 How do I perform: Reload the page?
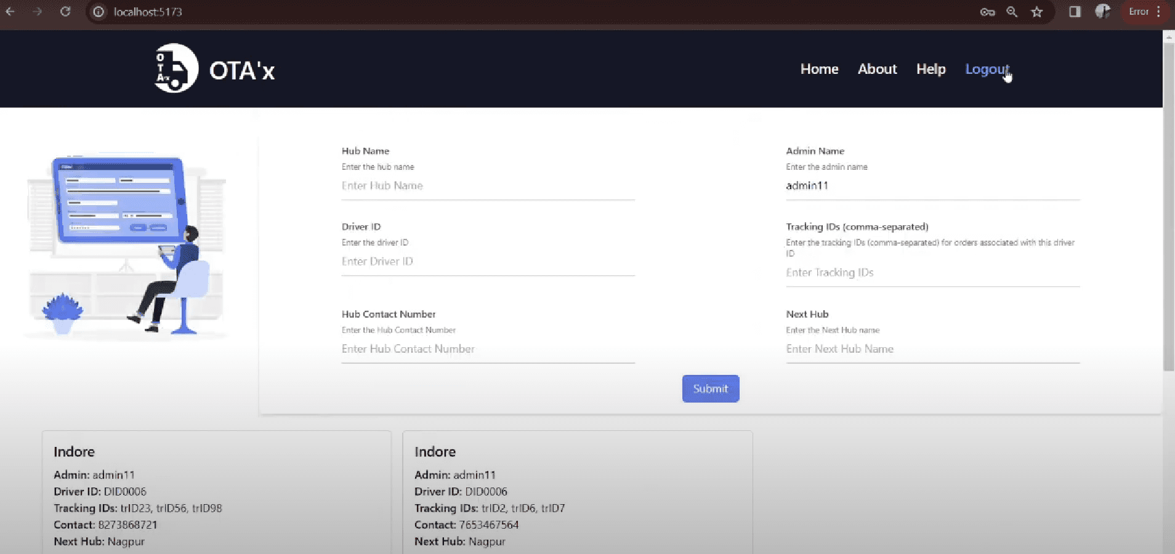click(66, 12)
